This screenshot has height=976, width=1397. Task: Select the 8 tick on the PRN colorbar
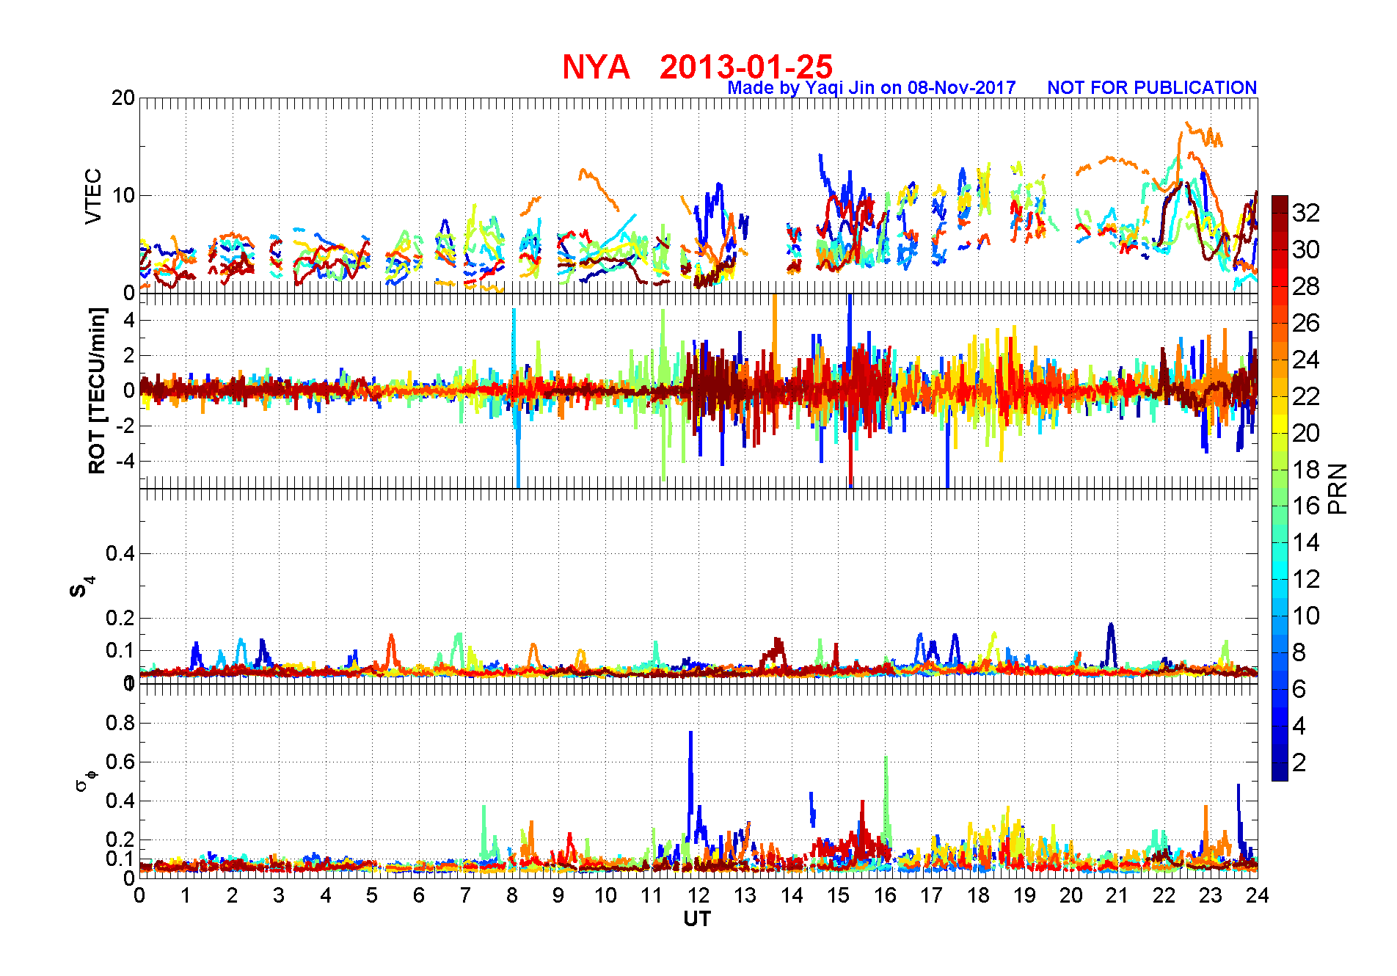[x=1299, y=652]
